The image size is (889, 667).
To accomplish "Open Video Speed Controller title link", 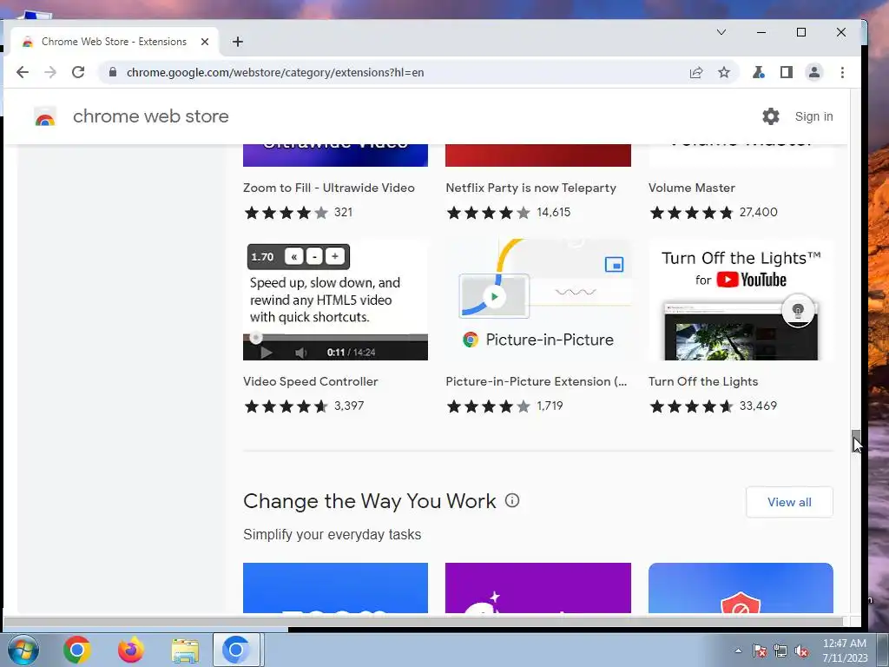I will pos(310,381).
